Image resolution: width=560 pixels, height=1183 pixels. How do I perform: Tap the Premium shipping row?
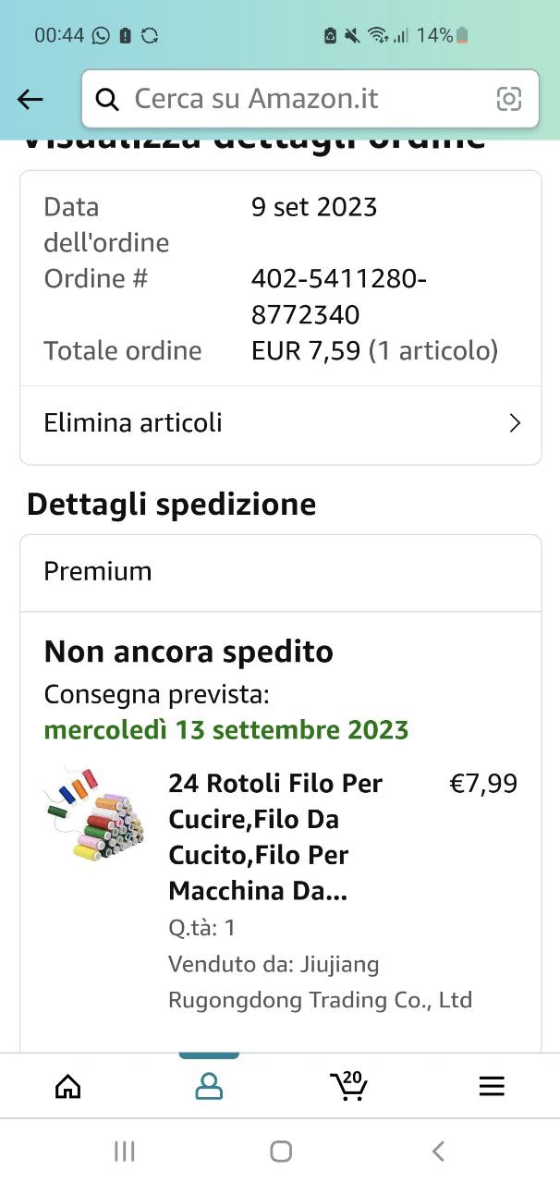[280, 571]
